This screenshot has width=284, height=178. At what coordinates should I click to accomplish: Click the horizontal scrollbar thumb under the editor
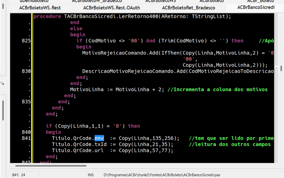pos(51,166)
